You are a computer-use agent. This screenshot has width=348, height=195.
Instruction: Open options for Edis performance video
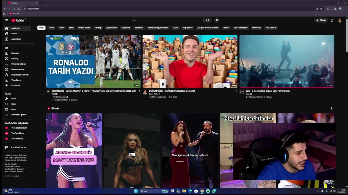pyautogui.click(x=333, y=91)
